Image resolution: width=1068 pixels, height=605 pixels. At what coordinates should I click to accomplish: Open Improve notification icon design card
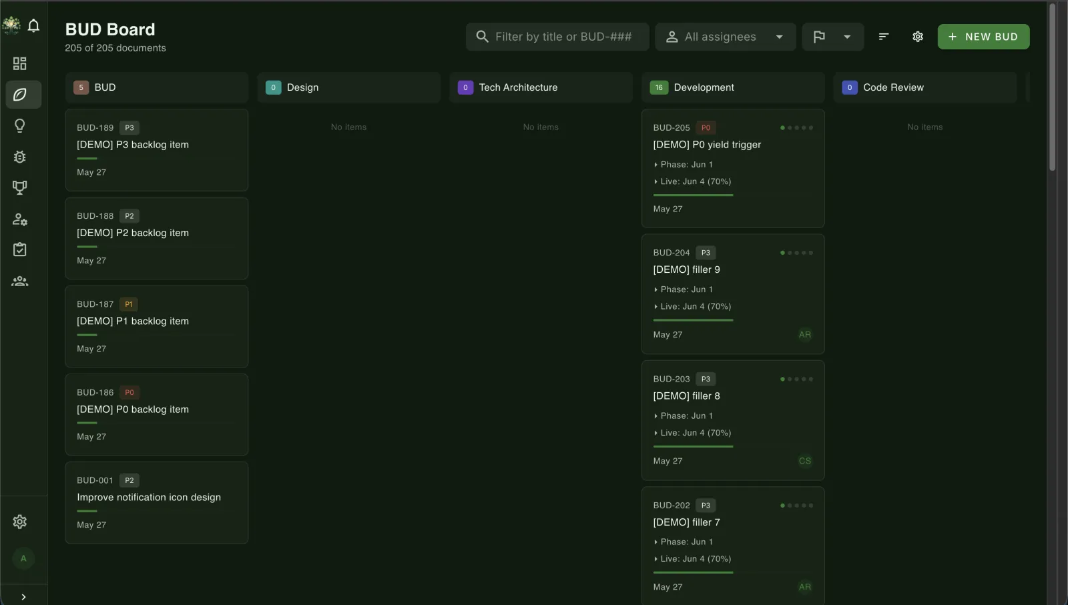coord(157,502)
